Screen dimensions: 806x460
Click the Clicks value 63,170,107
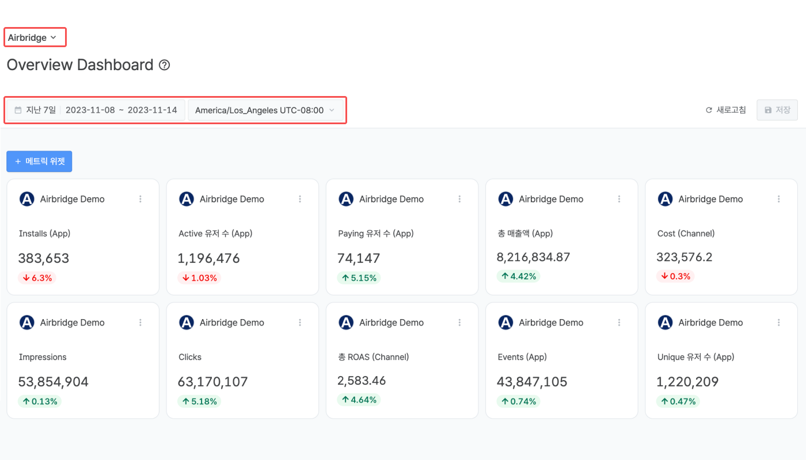(x=213, y=382)
